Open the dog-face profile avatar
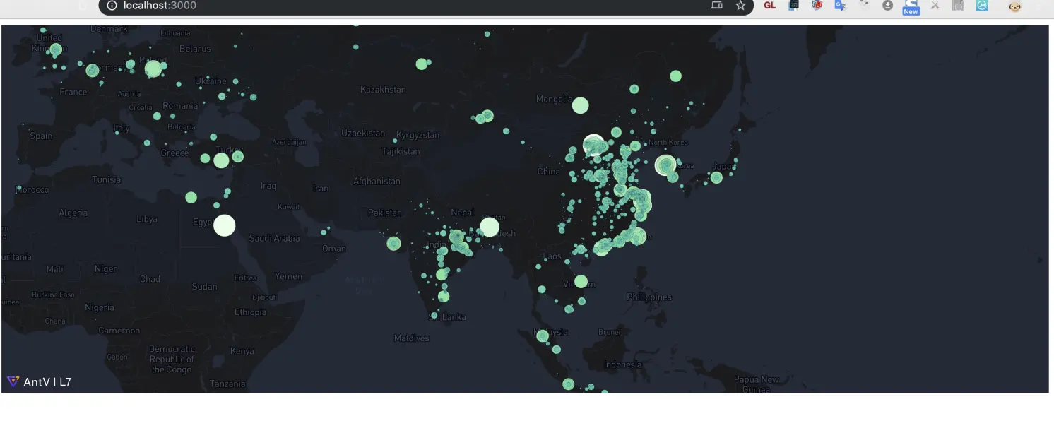The width and height of the screenshot is (1054, 421). click(x=1015, y=6)
